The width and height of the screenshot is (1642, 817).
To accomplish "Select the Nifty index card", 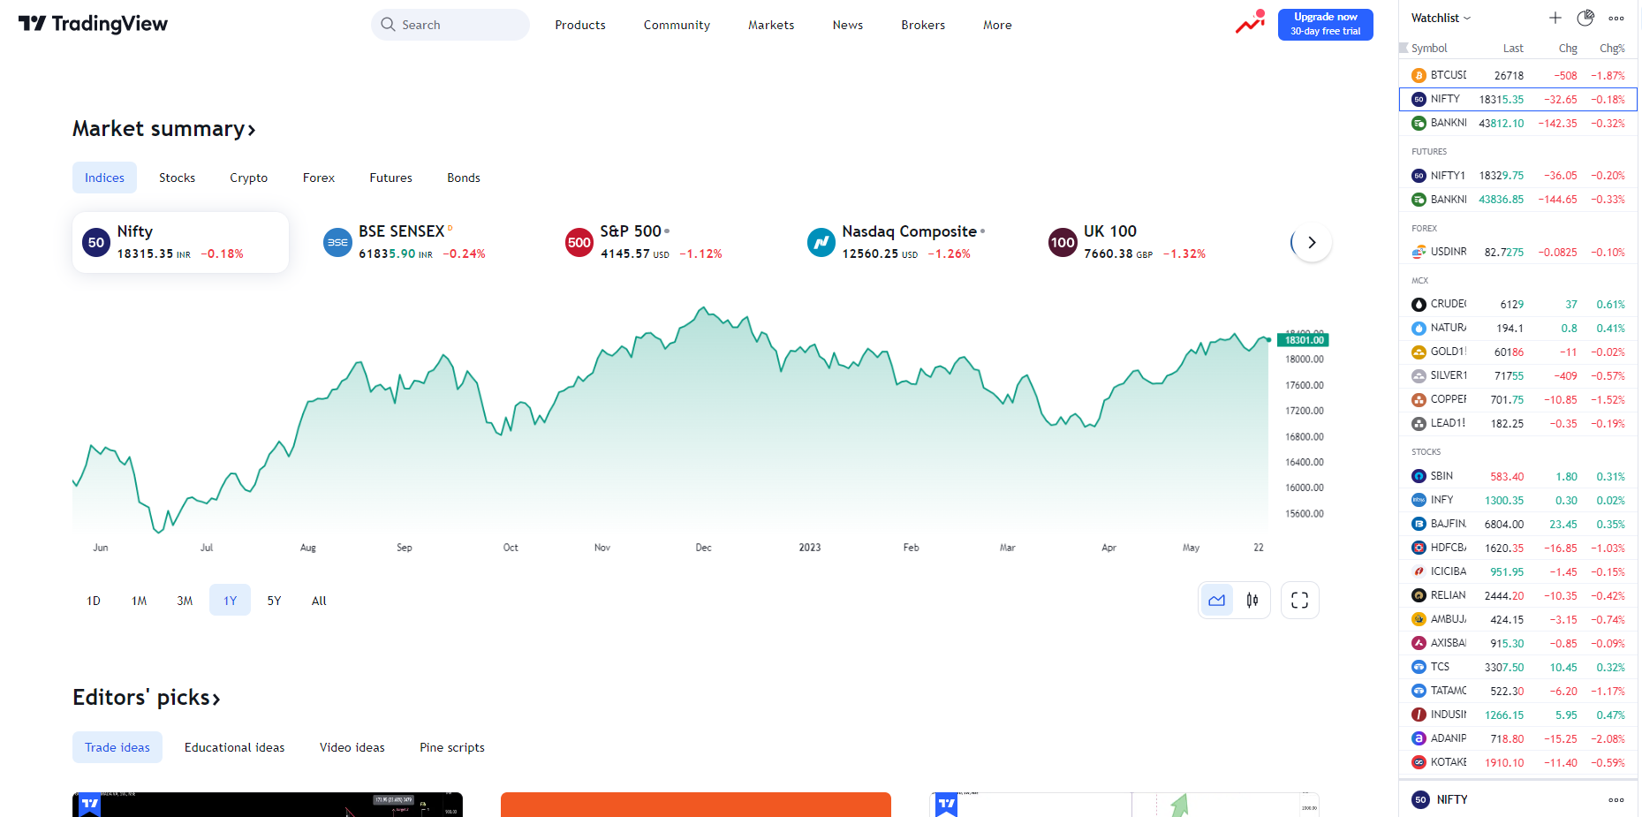I will [x=180, y=242].
